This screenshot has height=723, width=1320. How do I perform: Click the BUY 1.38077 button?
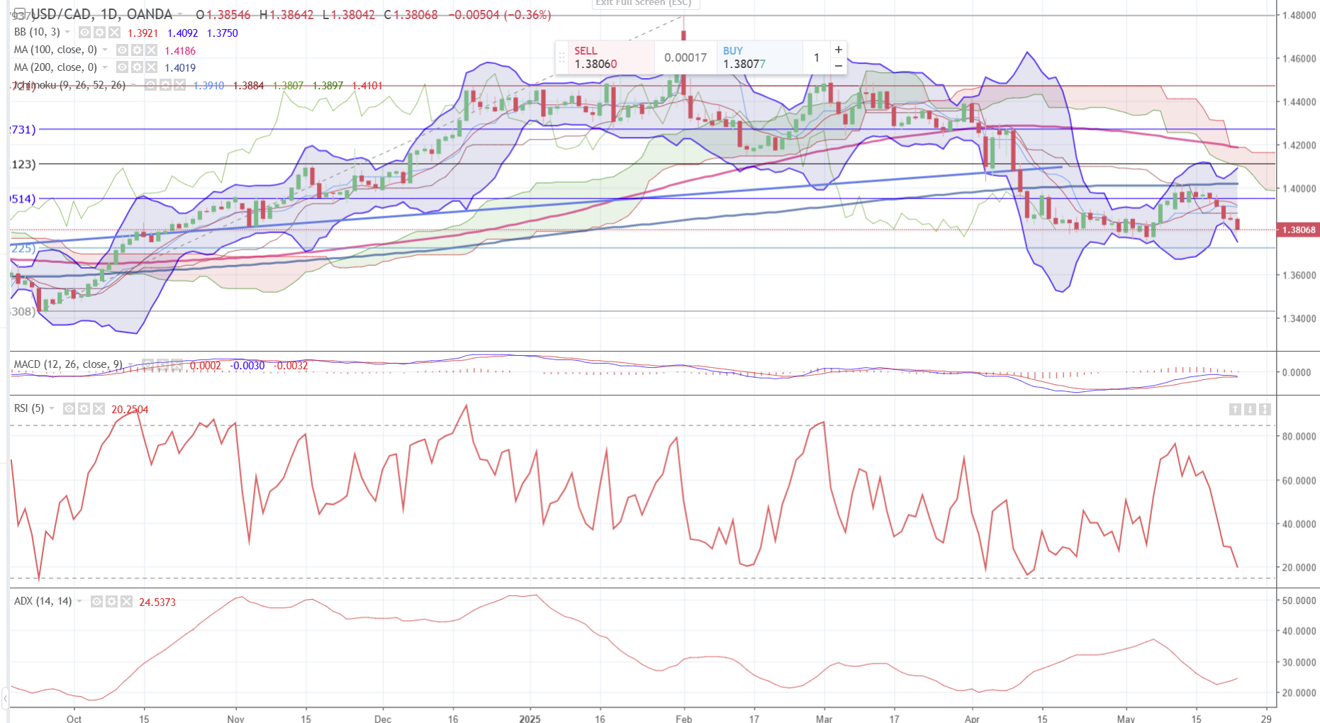pos(759,57)
